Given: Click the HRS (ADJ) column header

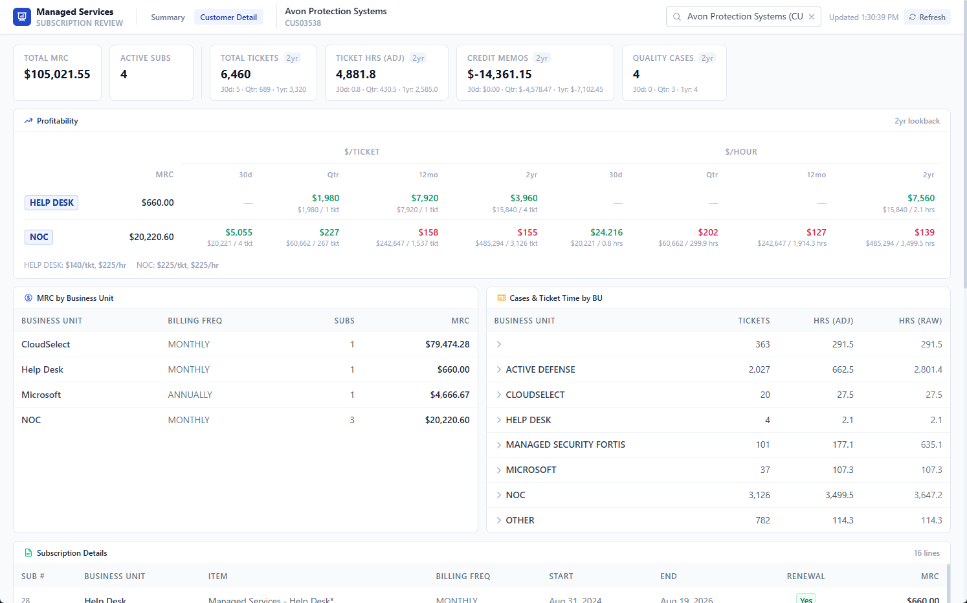Looking at the screenshot, I should click(834, 321).
